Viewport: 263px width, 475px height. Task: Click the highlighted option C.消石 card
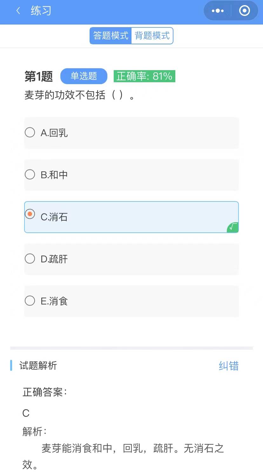131,217
